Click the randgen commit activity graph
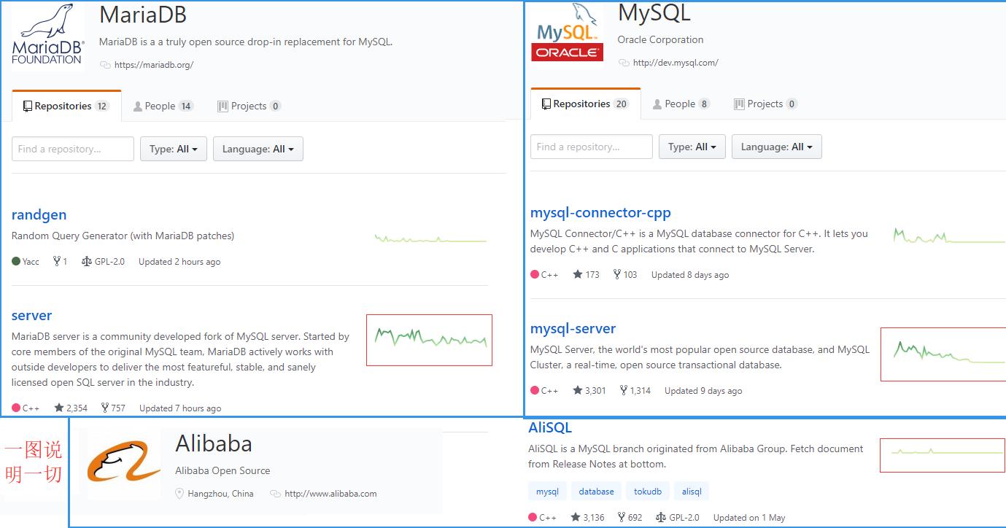The height and width of the screenshot is (528, 1006). (x=430, y=238)
